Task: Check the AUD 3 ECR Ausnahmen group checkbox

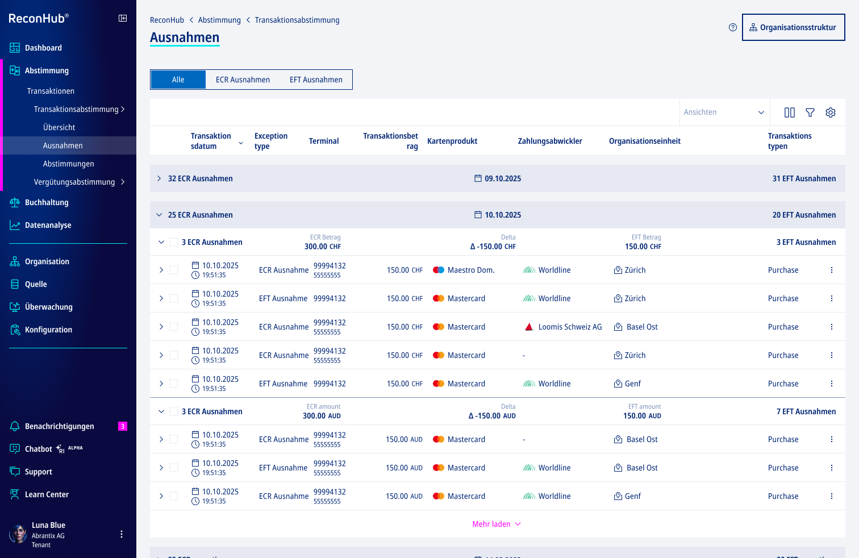Action: coord(174,411)
